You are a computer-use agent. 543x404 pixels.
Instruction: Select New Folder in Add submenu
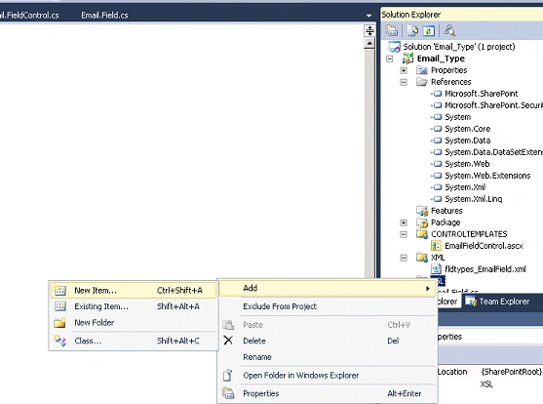click(x=134, y=322)
